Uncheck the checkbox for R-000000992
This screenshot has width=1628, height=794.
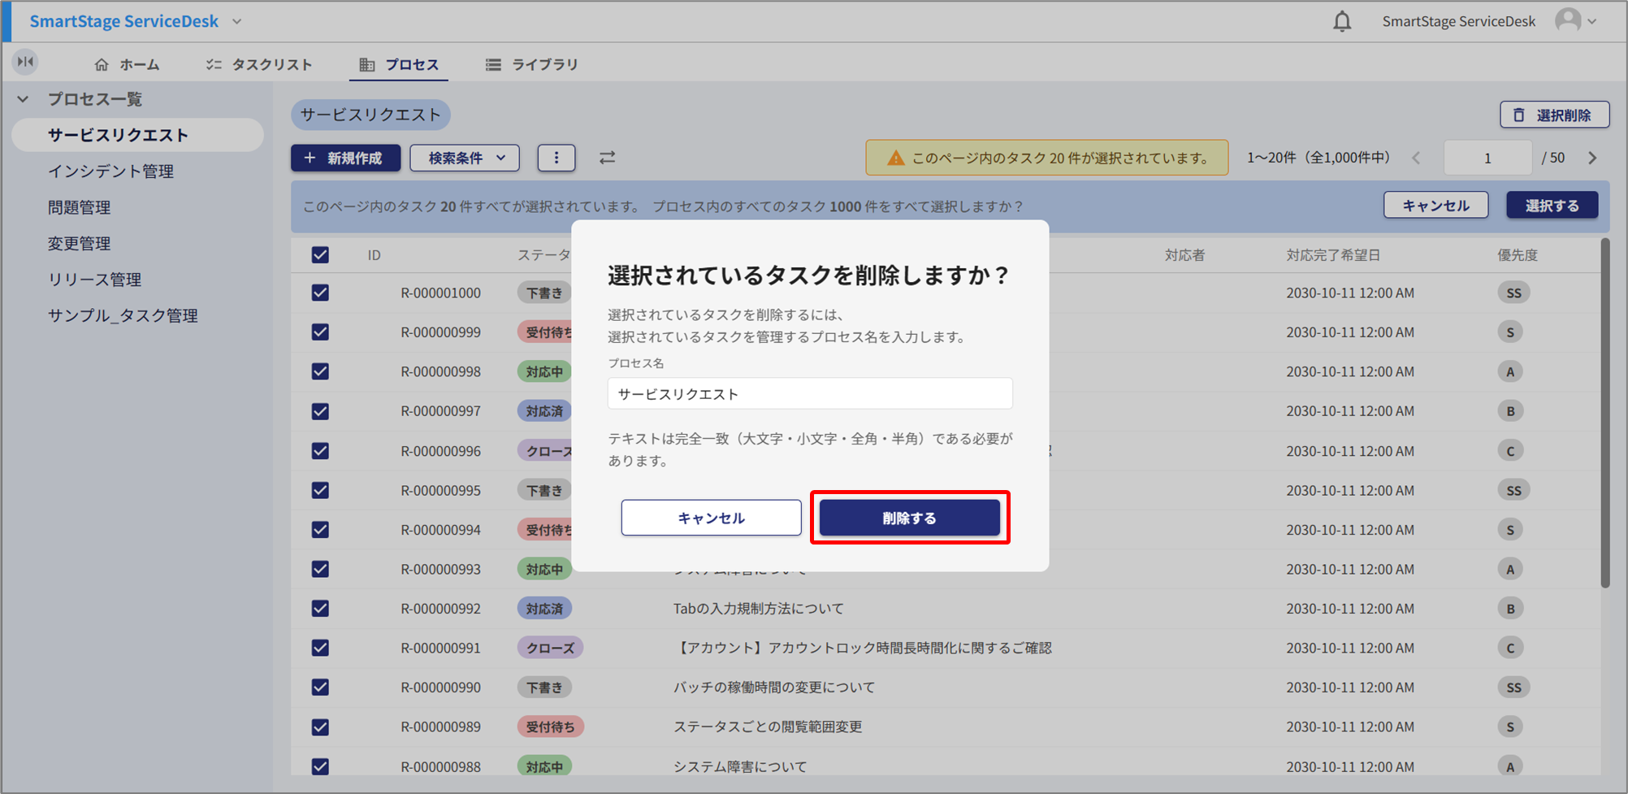click(x=320, y=609)
